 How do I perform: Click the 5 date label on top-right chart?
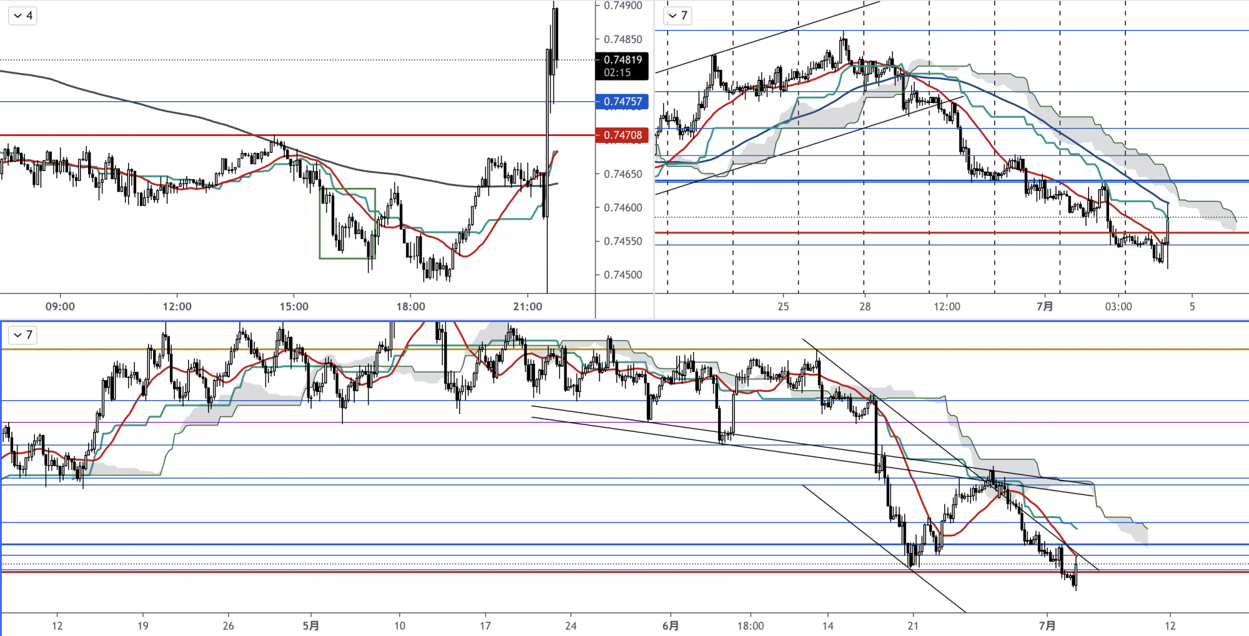[1192, 306]
